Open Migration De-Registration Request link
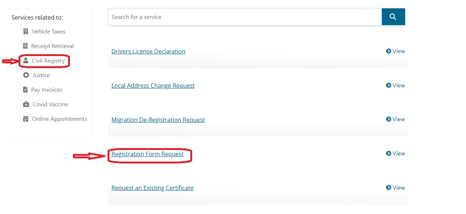The height and width of the screenshot is (214, 466). coord(158,120)
